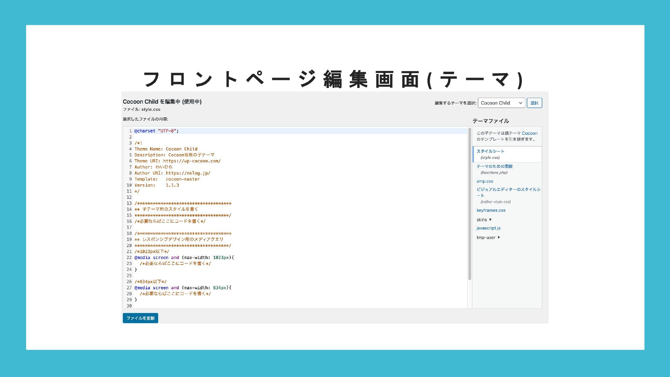This screenshot has height=377, width=670.
Task: Click parent theme Cocoon link
Action: point(529,133)
